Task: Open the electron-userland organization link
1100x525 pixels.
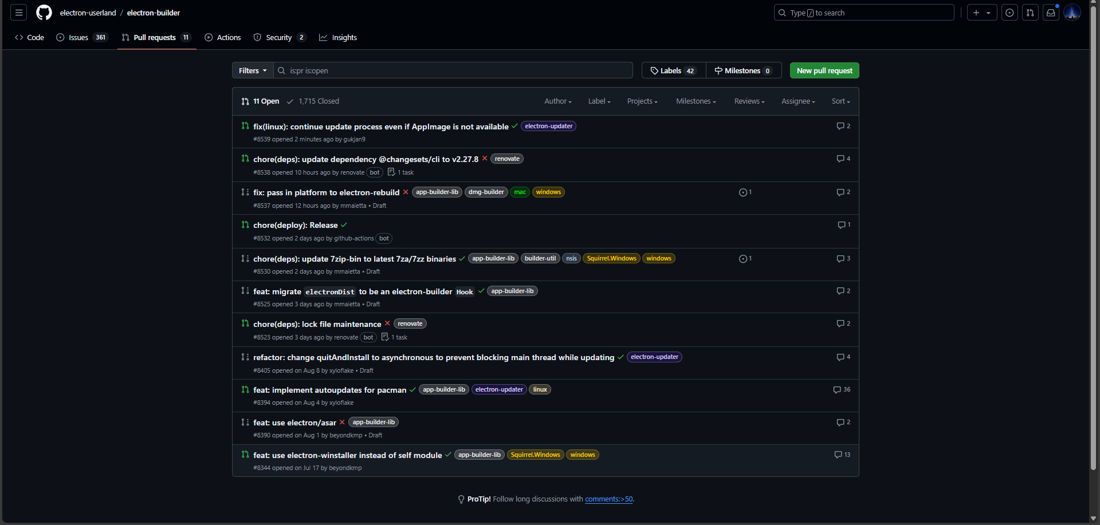Action: 88,13
